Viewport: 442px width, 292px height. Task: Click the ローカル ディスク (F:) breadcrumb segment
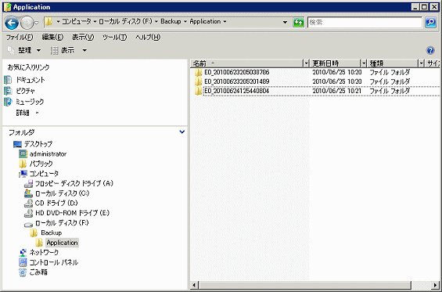(125, 21)
